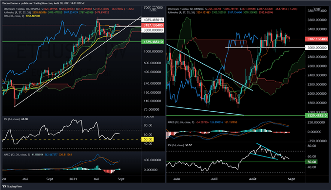The width and height of the screenshot is (331, 190).
Task: Click the -250.000000 tick on daily MACD axis
Action: 317,141
